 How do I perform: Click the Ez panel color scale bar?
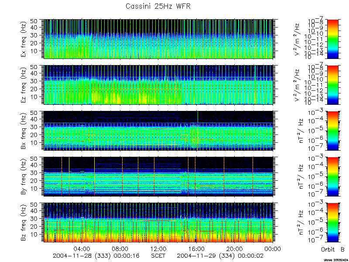click(333, 85)
